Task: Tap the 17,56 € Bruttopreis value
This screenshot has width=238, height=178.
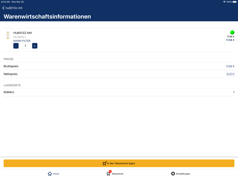Action: point(230,66)
